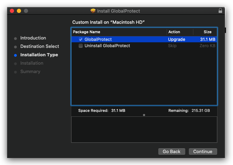
Task: Select the GlobalProtect package name text
Action: pos(98,40)
